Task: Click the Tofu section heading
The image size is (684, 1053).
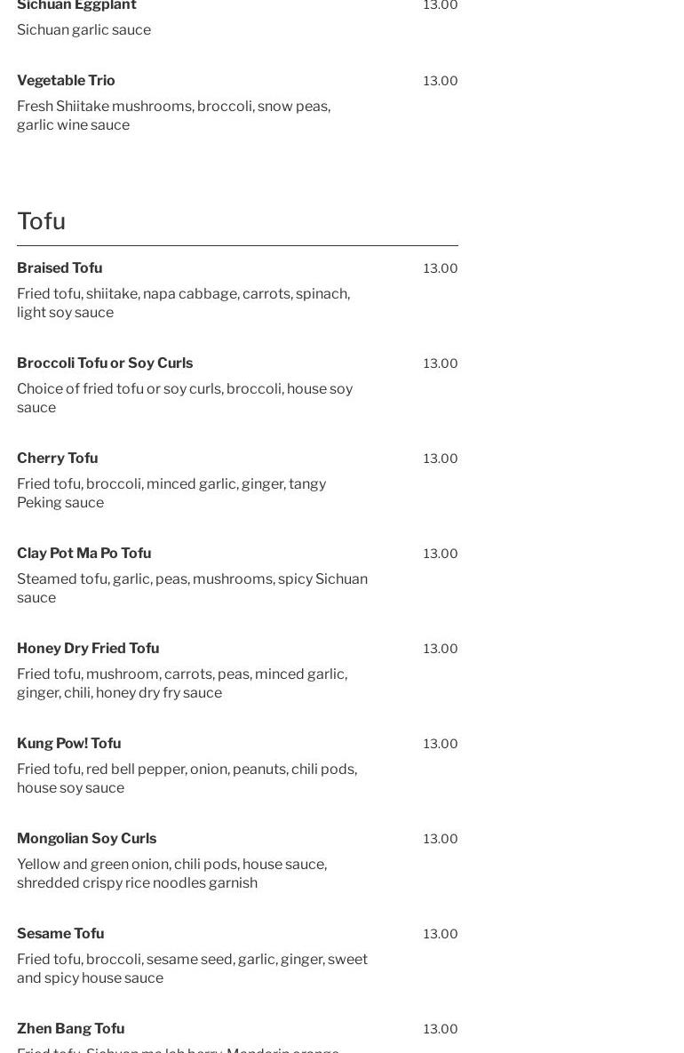Action: [41, 220]
